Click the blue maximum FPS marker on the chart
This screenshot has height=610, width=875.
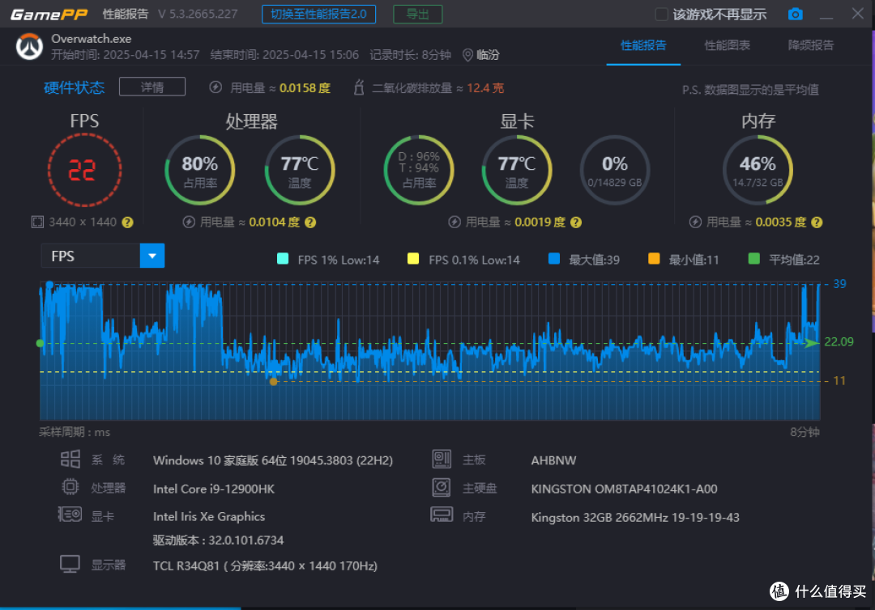(49, 285)
